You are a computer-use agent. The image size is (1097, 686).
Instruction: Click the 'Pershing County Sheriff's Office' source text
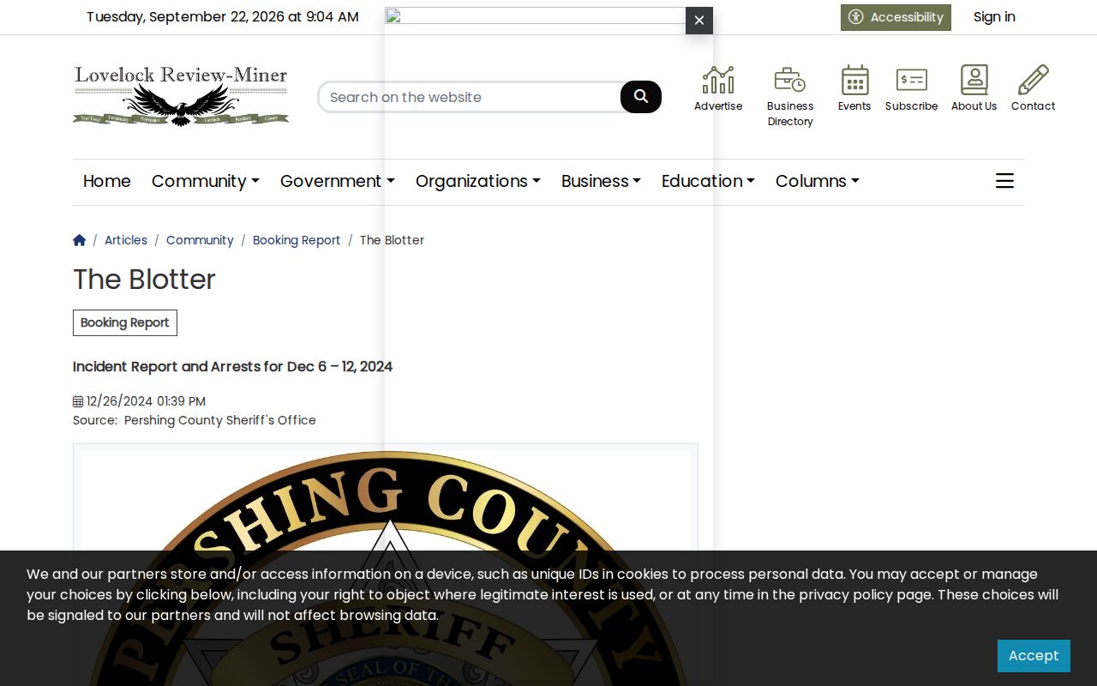(220, 420)
